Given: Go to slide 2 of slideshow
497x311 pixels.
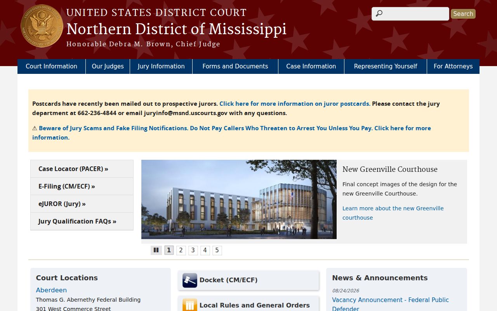Looking at the screenshot, I should coord(181,250).
